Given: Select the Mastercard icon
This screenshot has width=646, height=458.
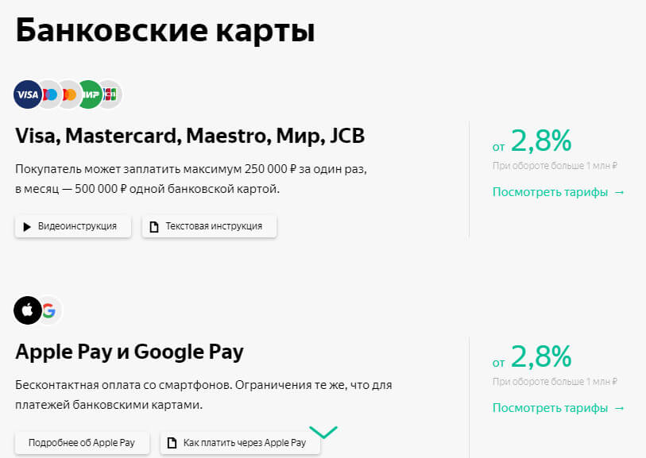Looking at the screenshot, I should 48,94.
